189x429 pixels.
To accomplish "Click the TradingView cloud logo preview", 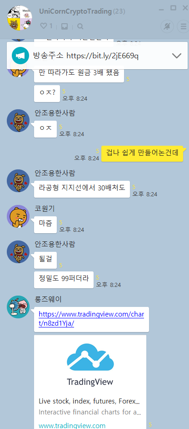I will [90, 357].
